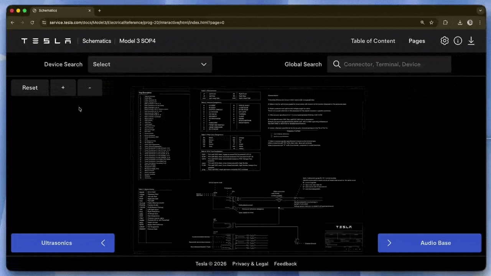Reload the page with browser refresh icon
The width and height of the screenshot is (491, 276).
(32, 23)
